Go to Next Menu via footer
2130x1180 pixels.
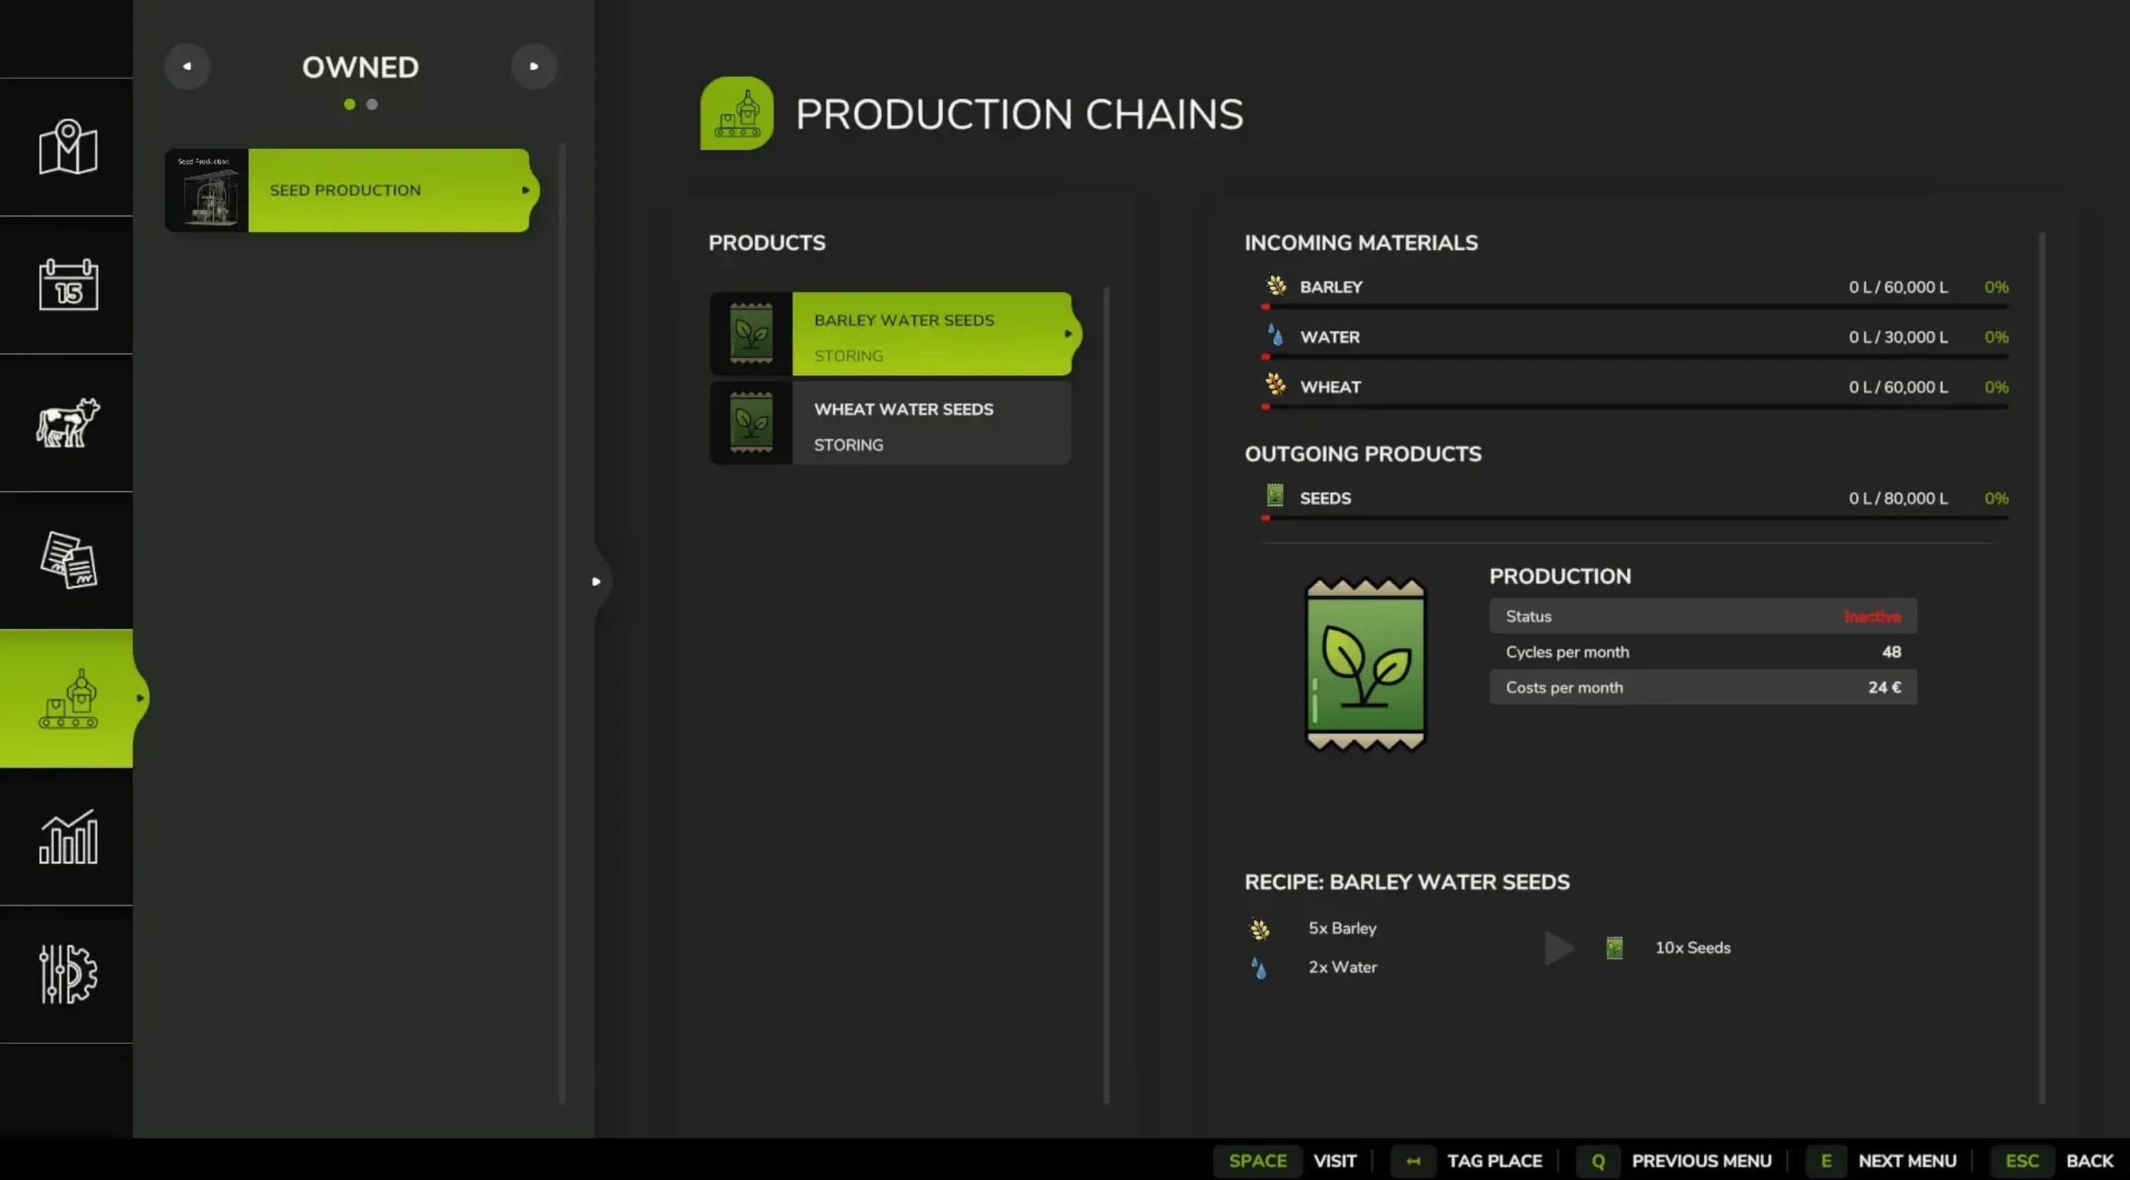click(1906, 1160)
